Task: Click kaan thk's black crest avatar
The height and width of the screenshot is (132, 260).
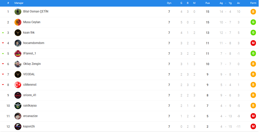Action: (18, 33)
